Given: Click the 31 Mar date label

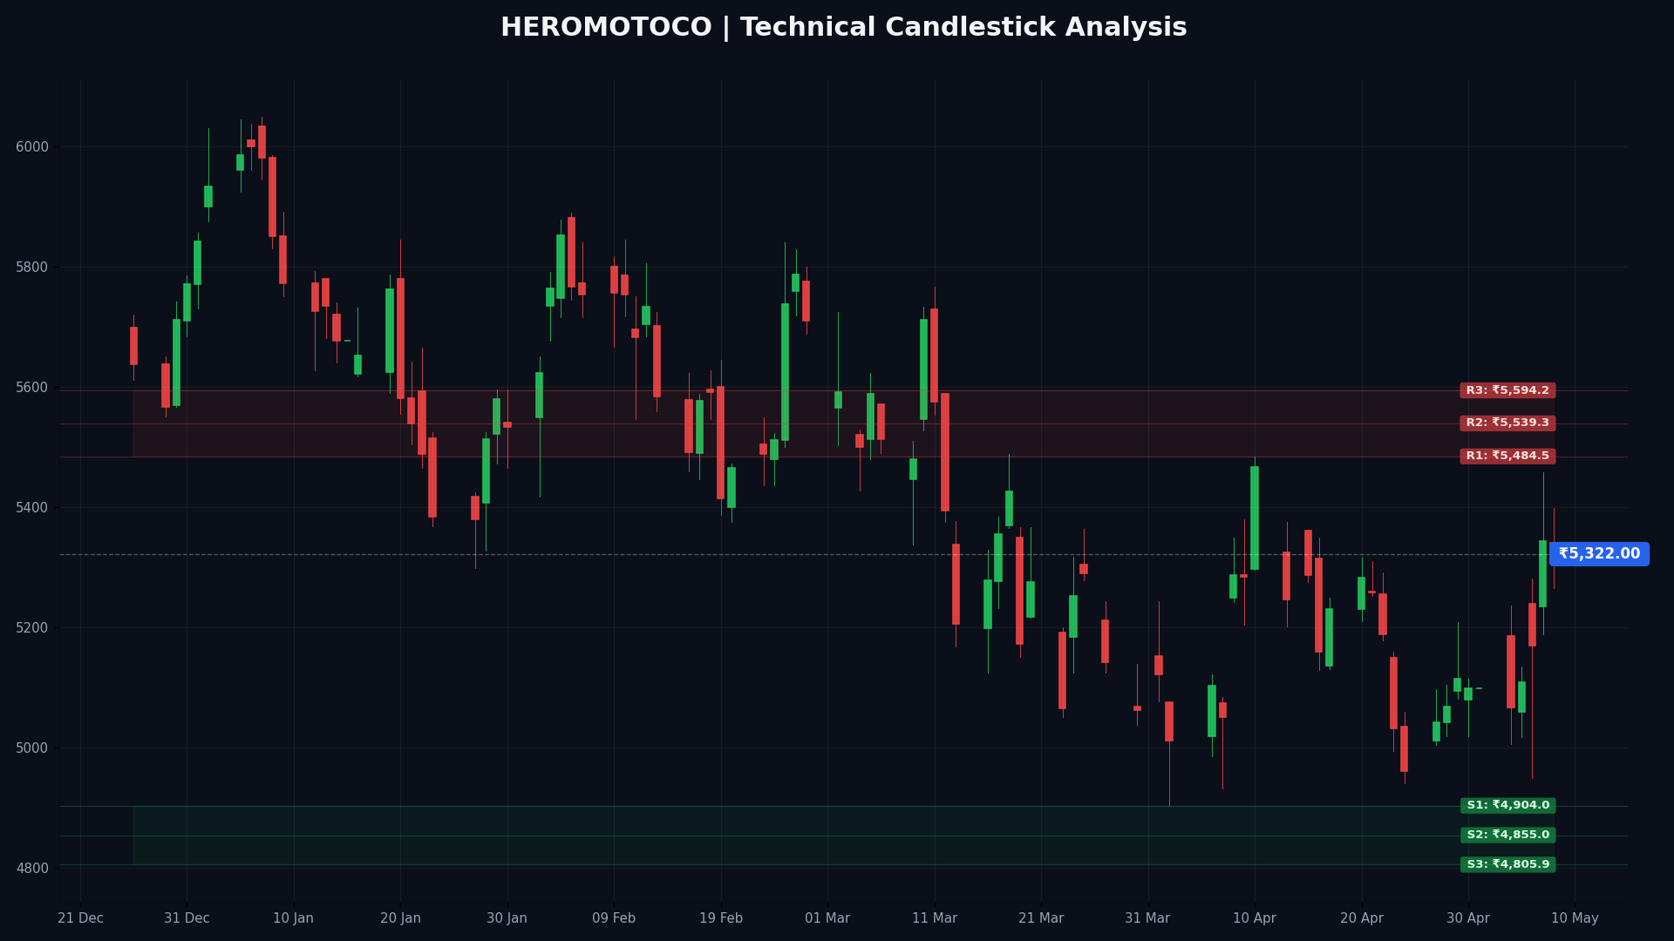Looking at the screenshot, I should point(1147,918).
